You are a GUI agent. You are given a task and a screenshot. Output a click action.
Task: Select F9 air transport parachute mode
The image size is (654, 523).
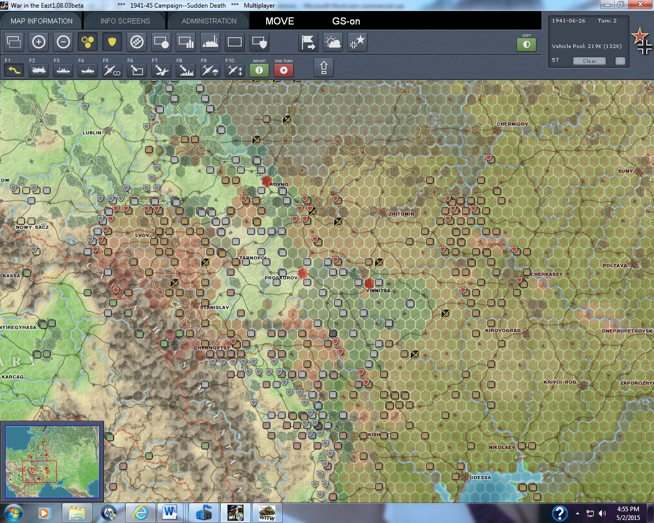tap(211, 70)
